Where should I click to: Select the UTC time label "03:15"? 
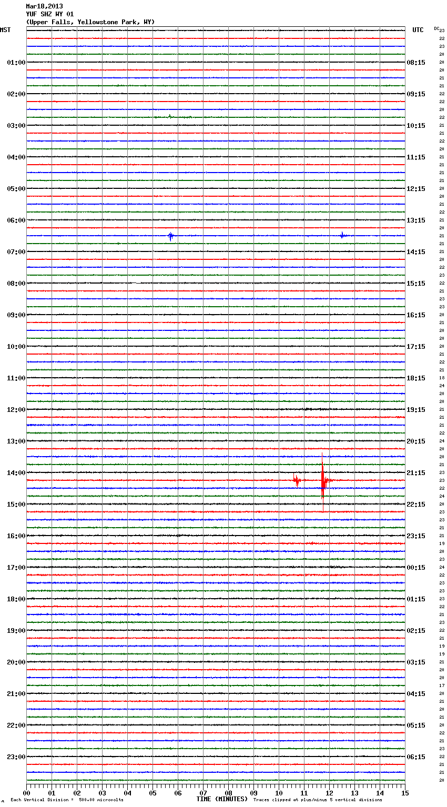(416, 662)
